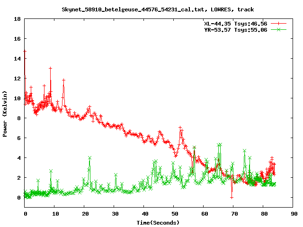Click the Power (Kelvin) y-axis label
This screenshot has height=227, width=303.
coord(5,114)
